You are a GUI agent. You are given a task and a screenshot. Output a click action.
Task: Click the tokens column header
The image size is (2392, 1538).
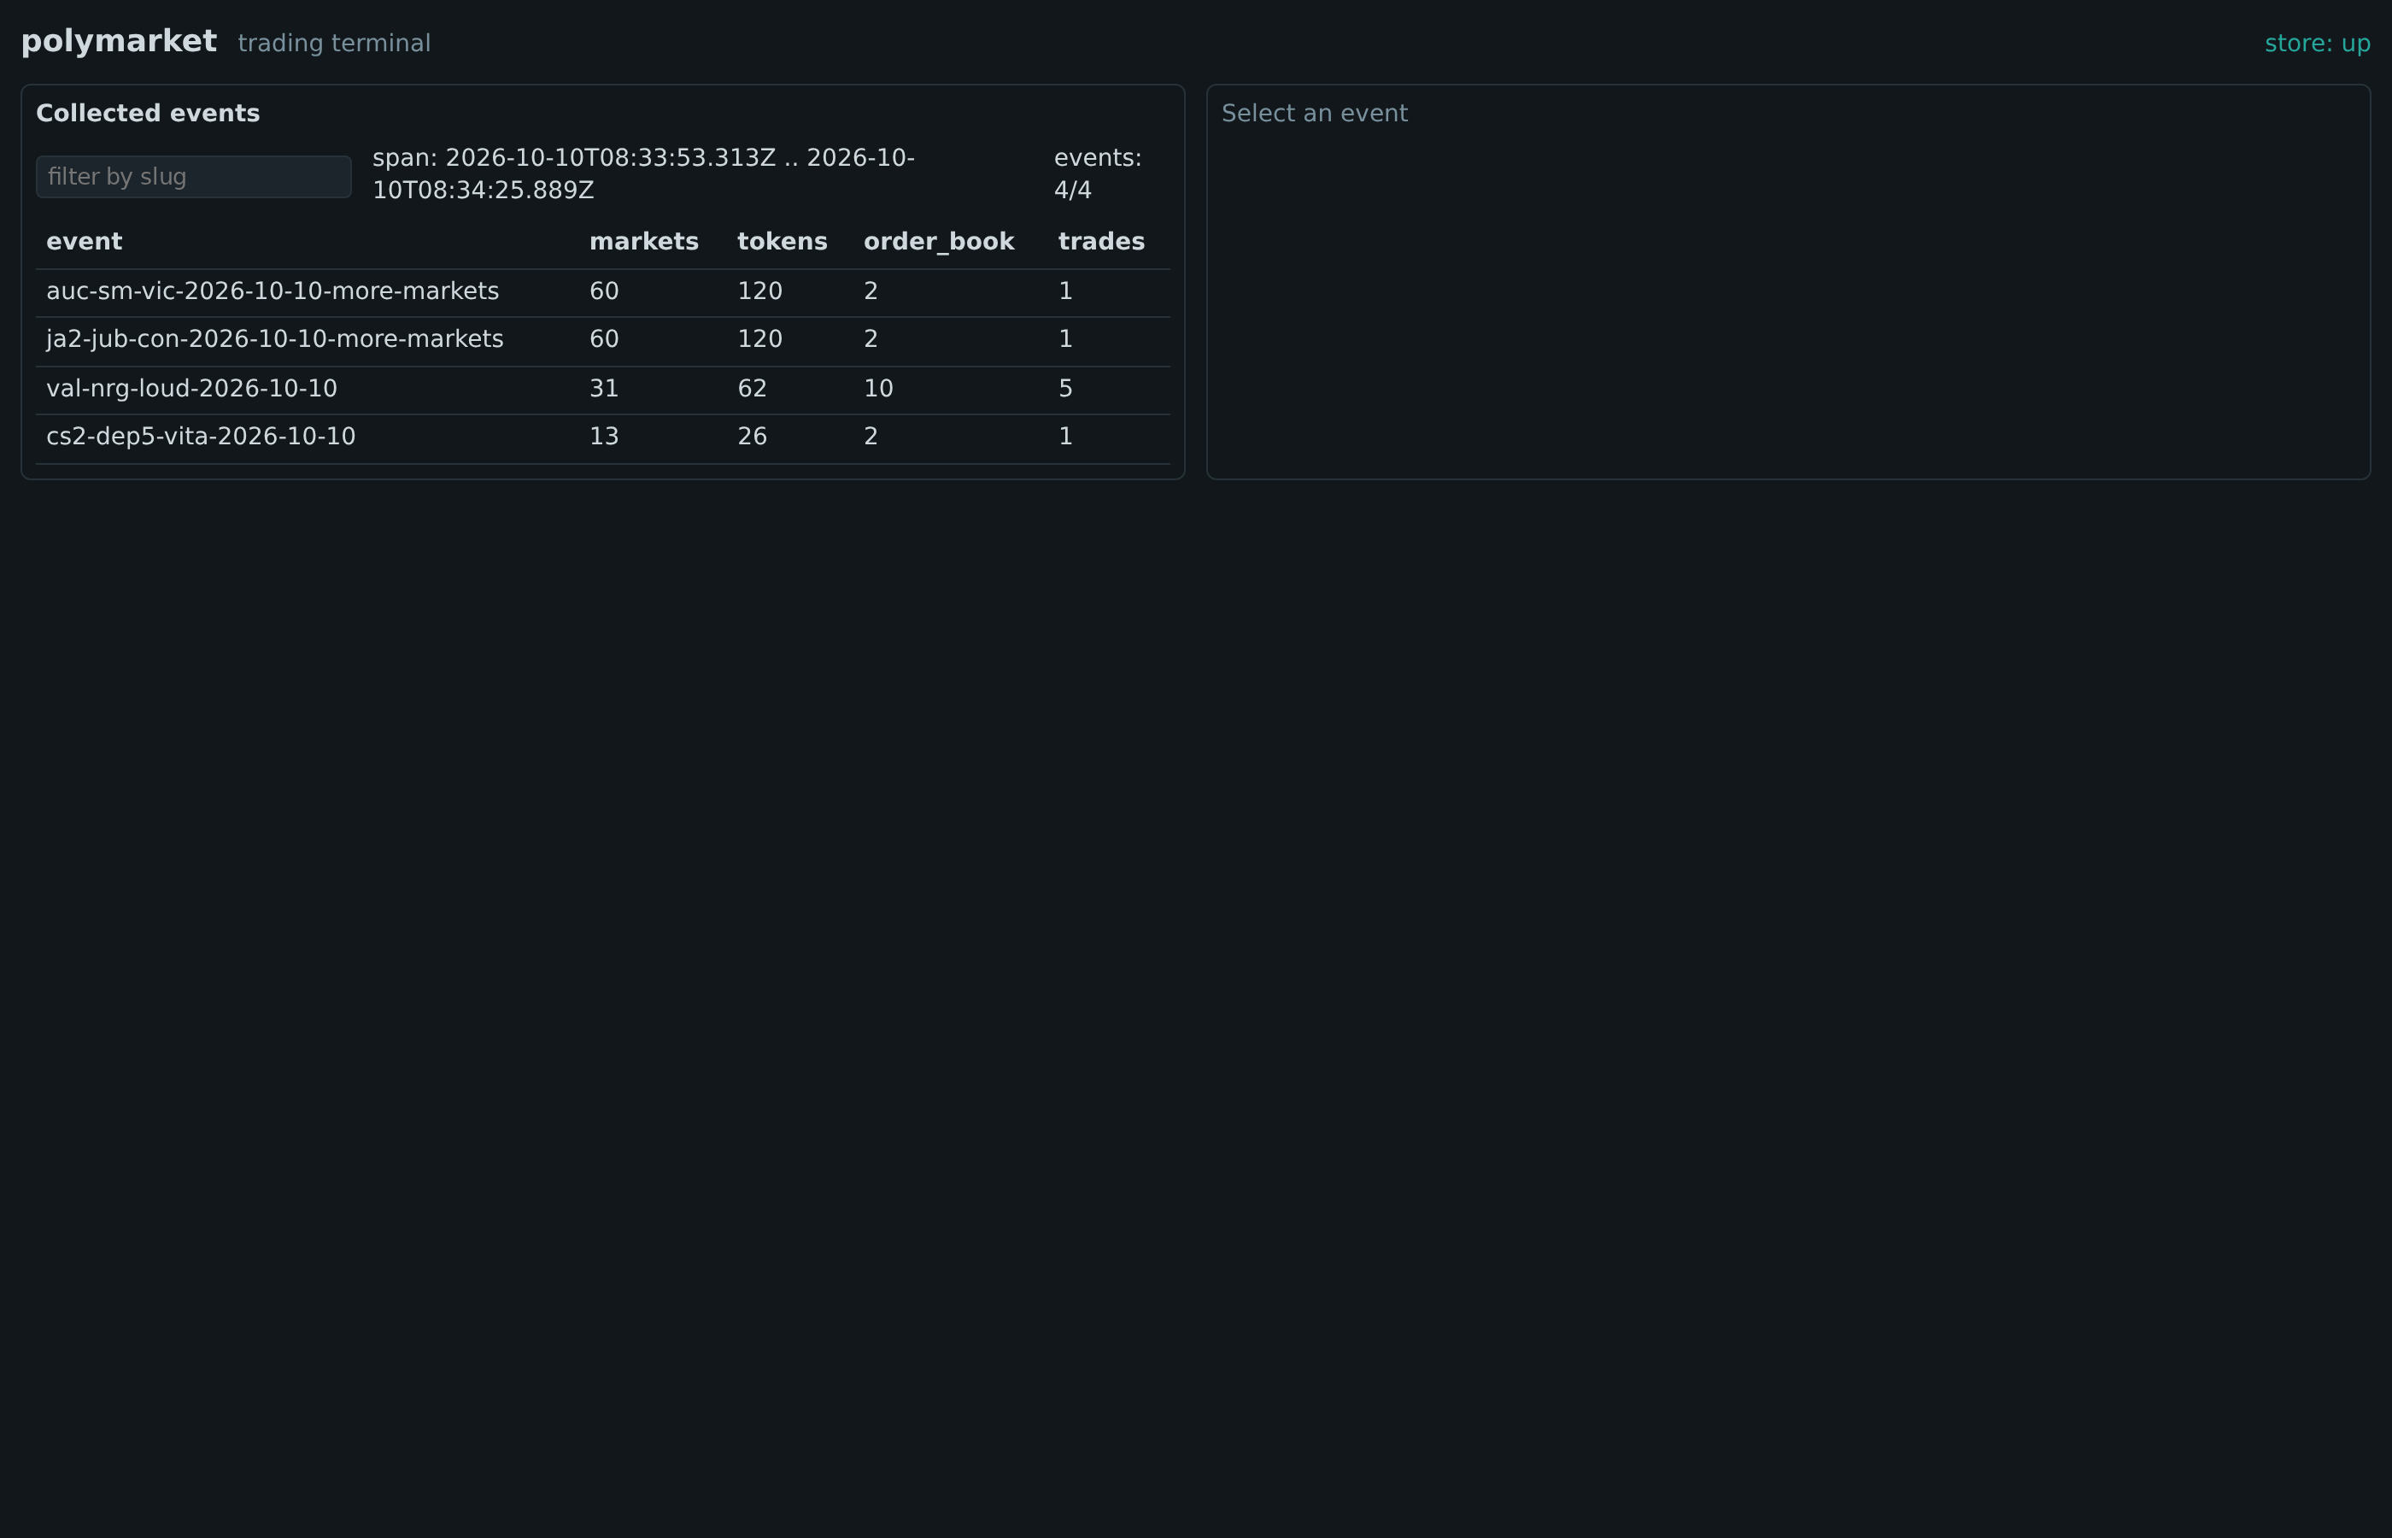tap(782, 242)
